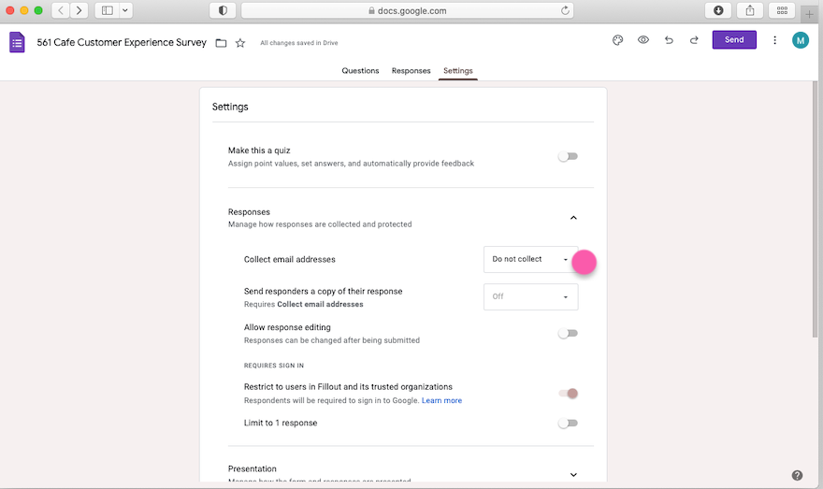Enable Make this a quiz toggle
Image resolution: width=823 pixels, height=489 pixels.
568,156
